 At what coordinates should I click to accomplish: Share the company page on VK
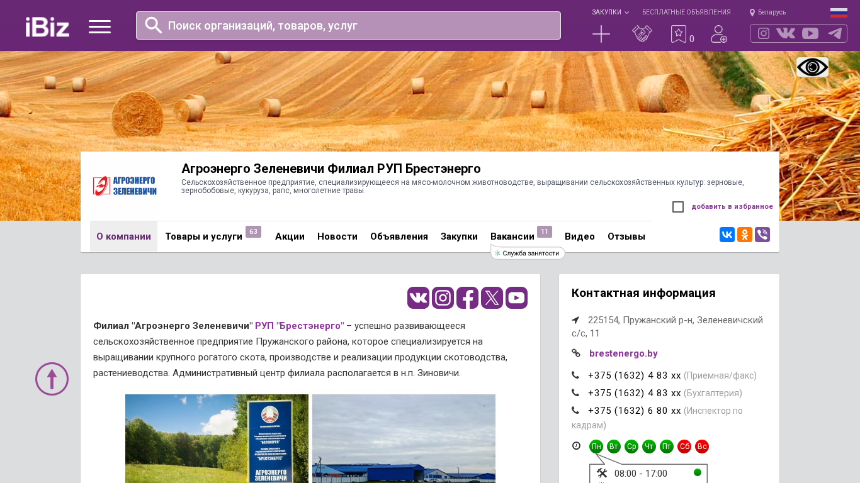click(x=727, y=235)
